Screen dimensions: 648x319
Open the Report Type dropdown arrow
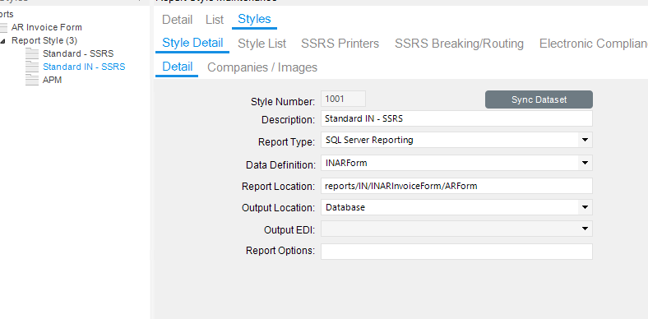tap(585, 140)
